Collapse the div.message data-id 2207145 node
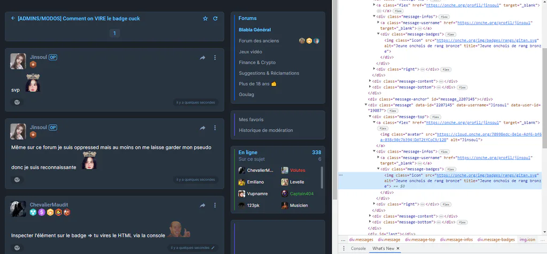 click(366, 105)
